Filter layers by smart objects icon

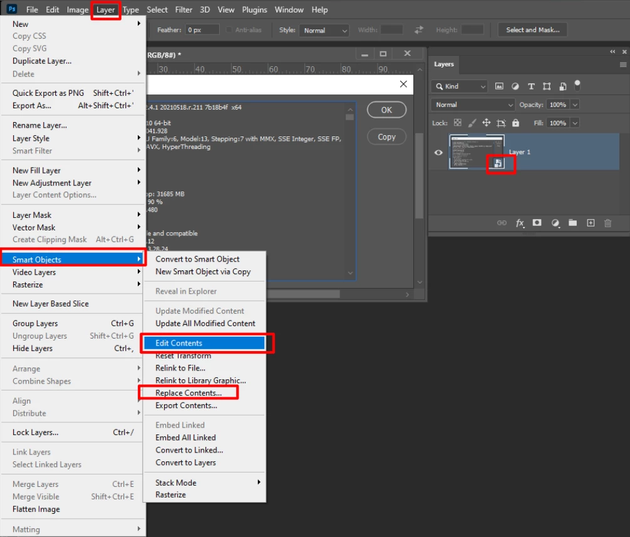(x=562, y=86)
